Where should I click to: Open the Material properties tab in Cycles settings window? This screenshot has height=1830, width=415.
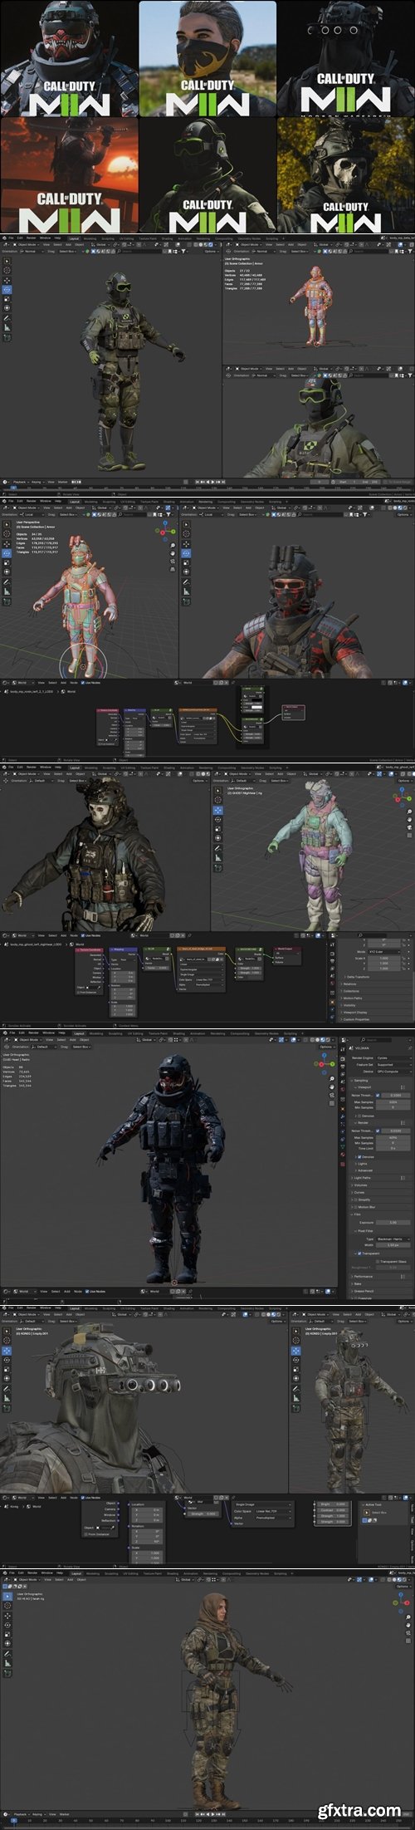click(x=343, y=1154)
